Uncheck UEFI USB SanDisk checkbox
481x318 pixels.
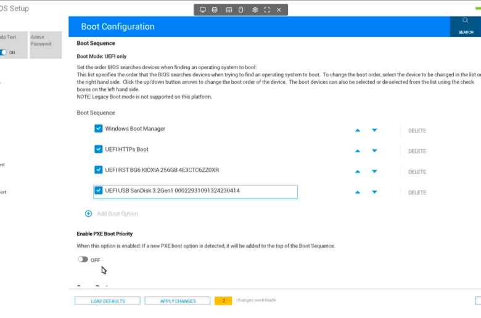[99, 190]
